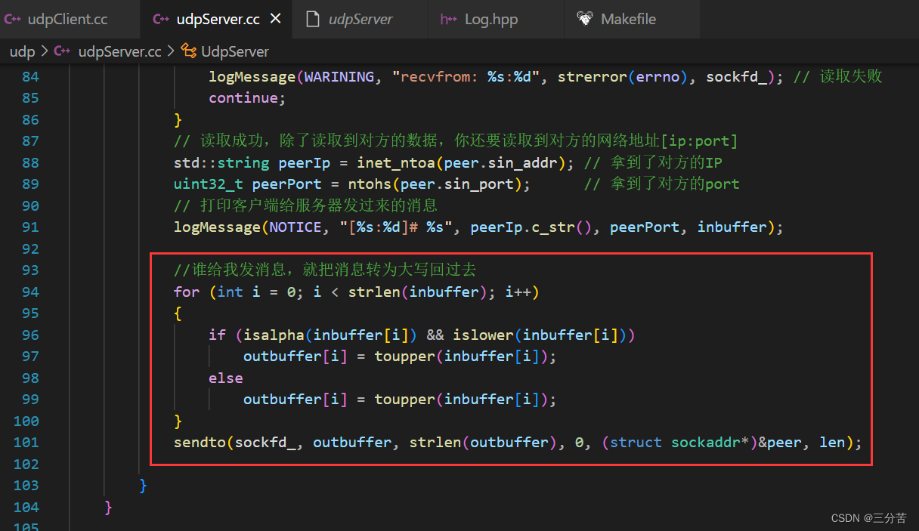Viewport: 919px width, 531px height.
Task: Click line number 84 in gutter
Action: (x=30, y=76)
